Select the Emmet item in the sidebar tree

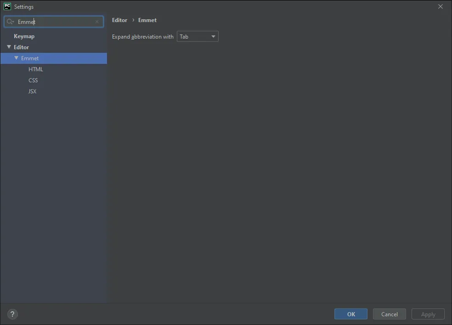coord(30,58)
